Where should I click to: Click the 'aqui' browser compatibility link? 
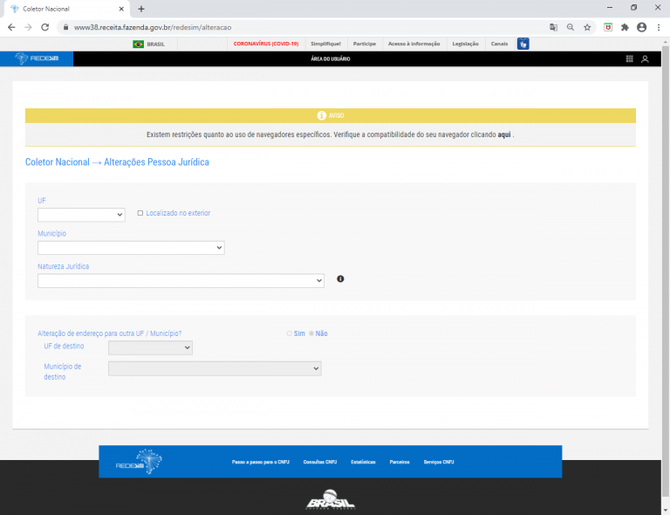[x=504, y=134]
